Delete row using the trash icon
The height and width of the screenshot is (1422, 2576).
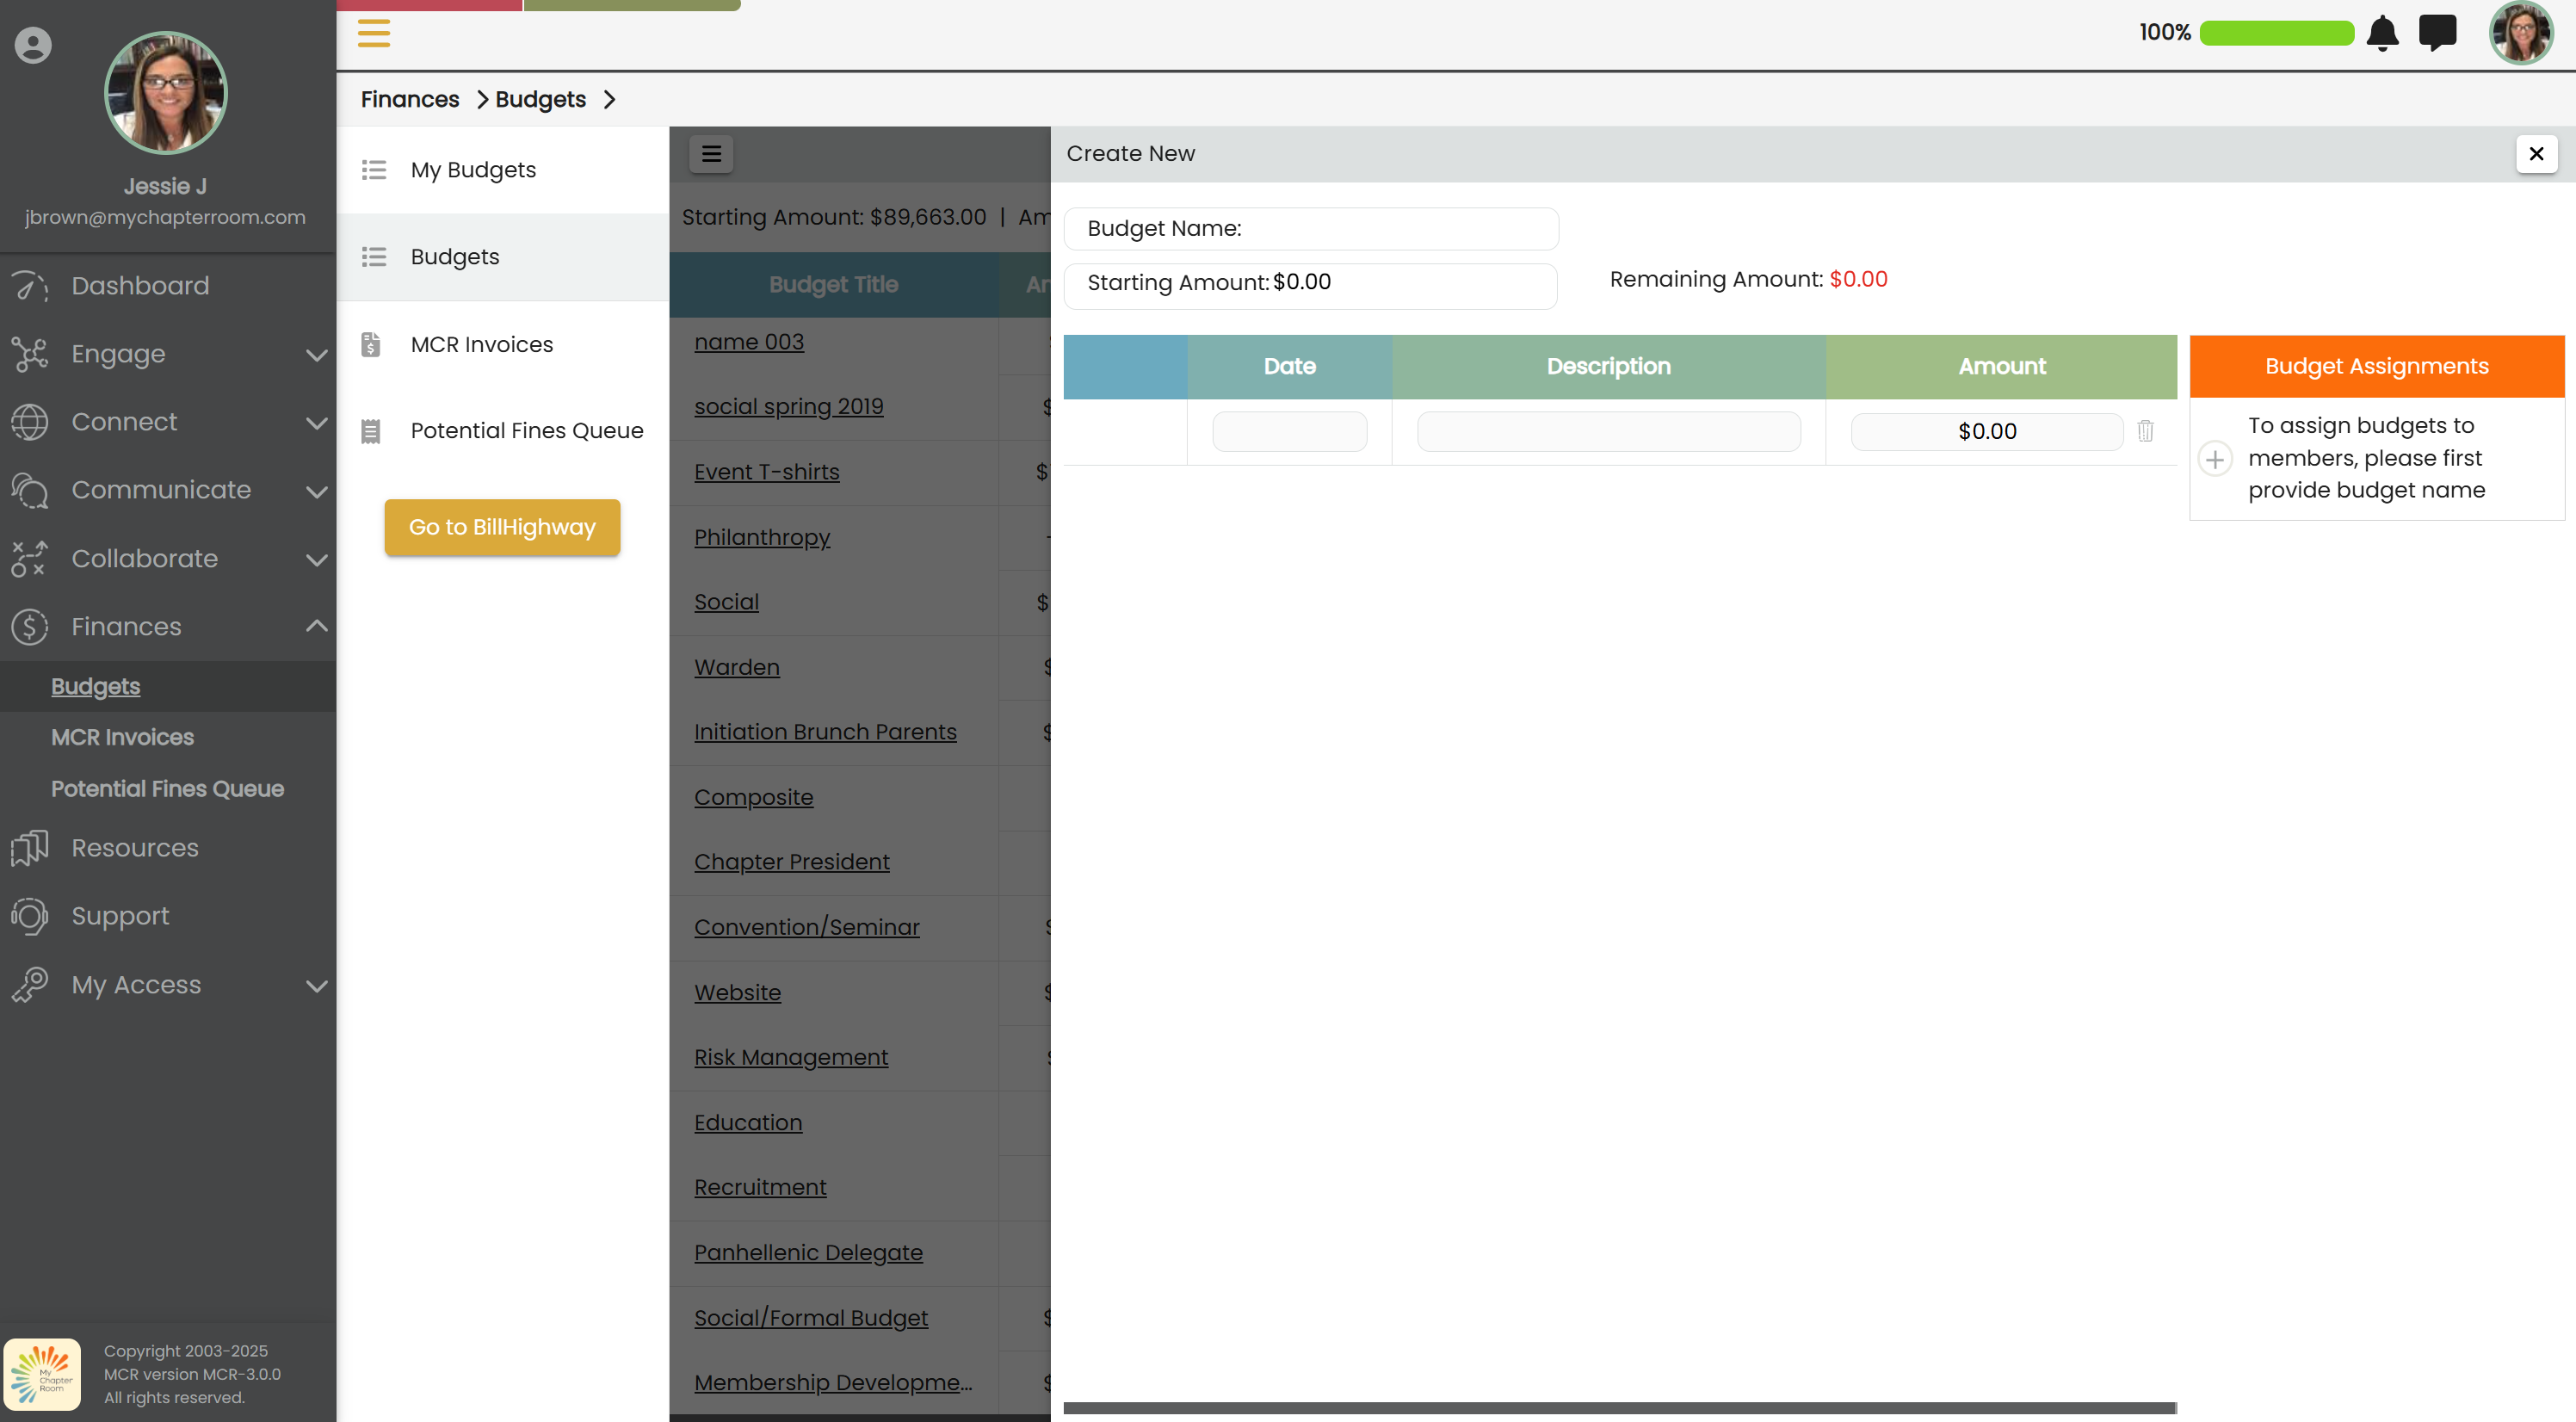(x=2145, y=431)
